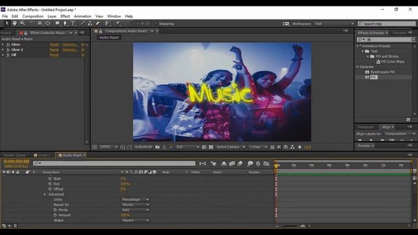Enable the Snapping checkbox

(x=156, y=23)
